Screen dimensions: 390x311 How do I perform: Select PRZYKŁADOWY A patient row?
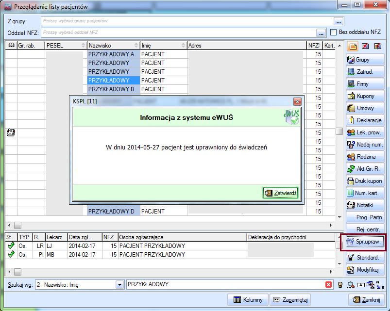170,54
